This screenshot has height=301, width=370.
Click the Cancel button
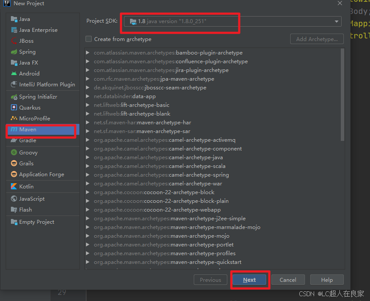tap(288, 280)
